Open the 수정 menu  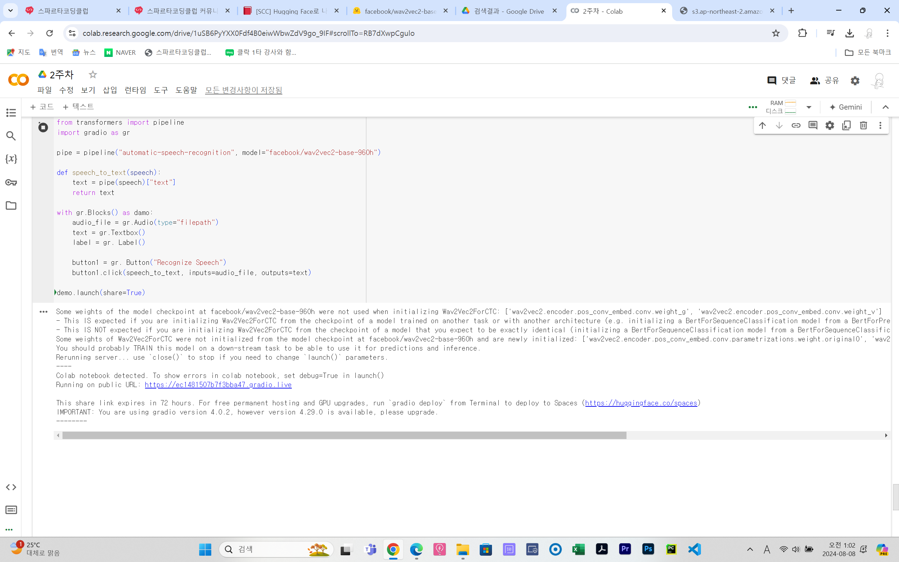click(66, 90)
